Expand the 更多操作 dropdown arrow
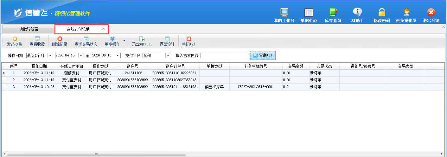 pos(124,41)
